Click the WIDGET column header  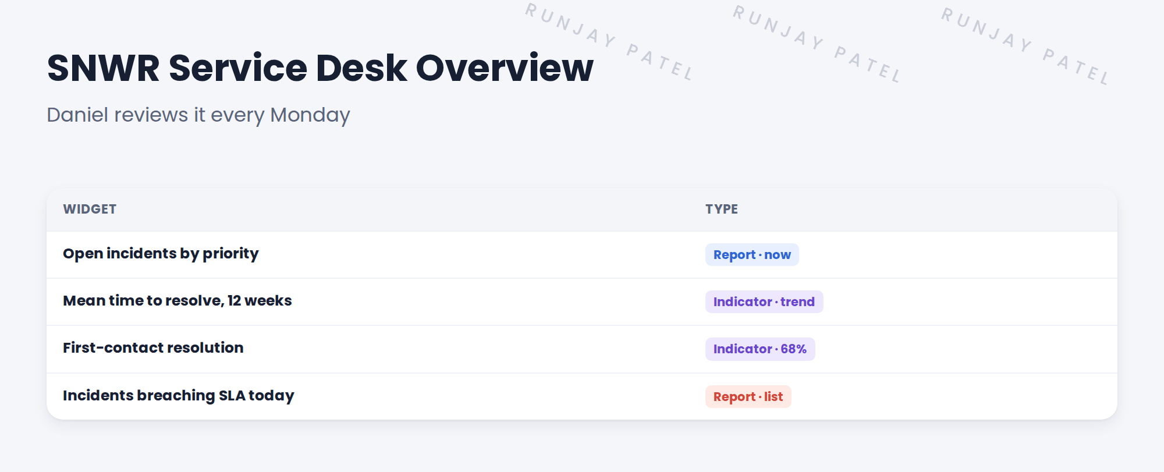[x=90, y=209]
